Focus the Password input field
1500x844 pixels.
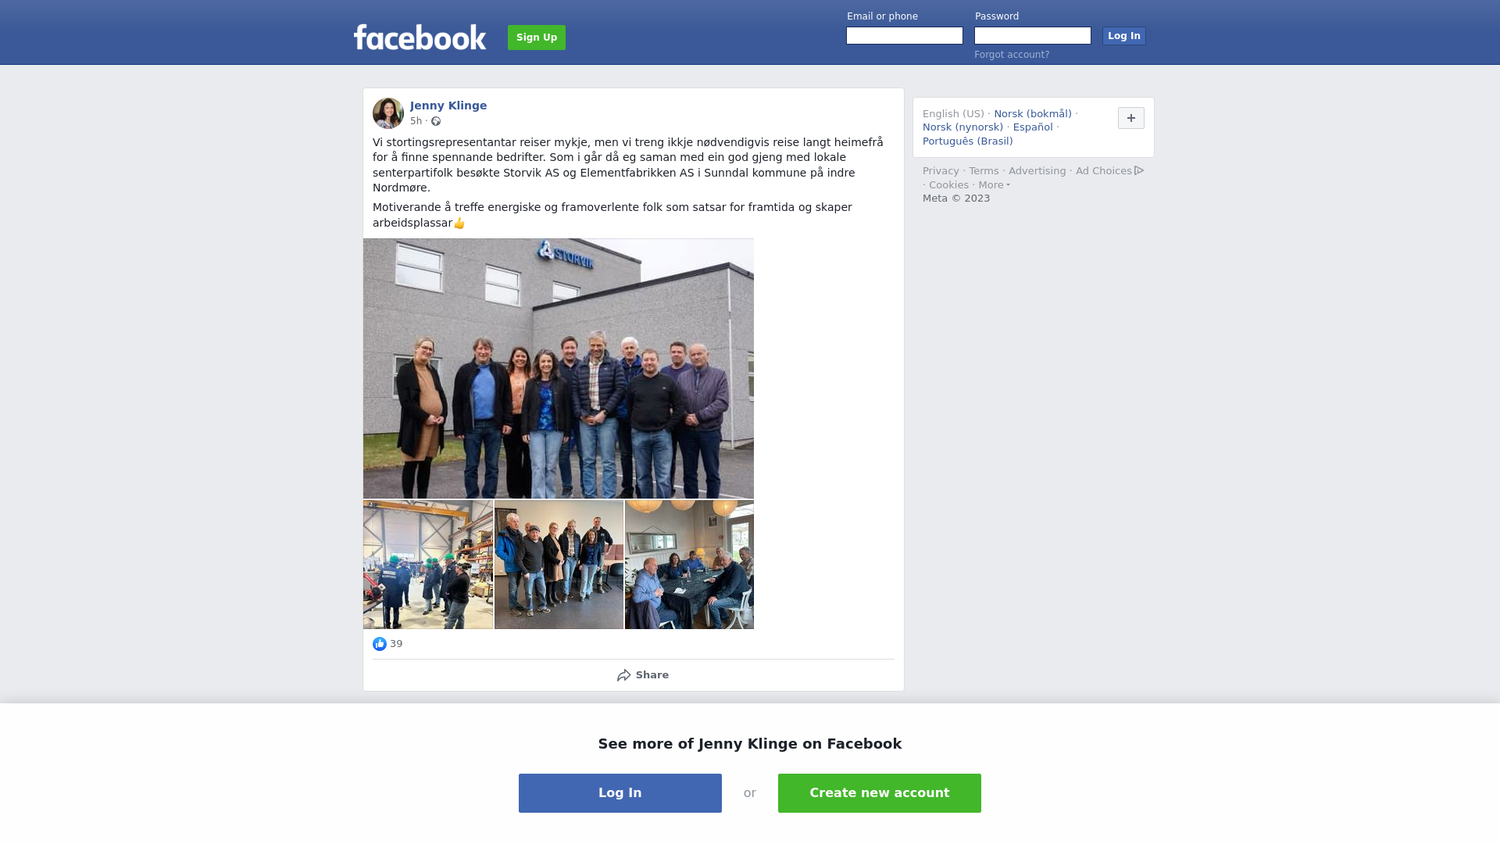[x=1033, y=36]
